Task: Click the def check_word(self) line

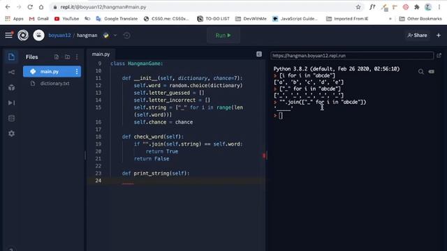Action: coord(153,137)
